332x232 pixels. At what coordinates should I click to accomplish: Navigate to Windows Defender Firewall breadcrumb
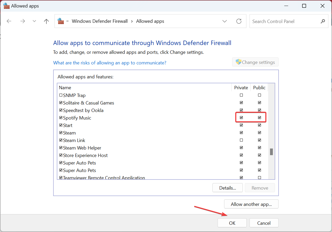(100, 21)
